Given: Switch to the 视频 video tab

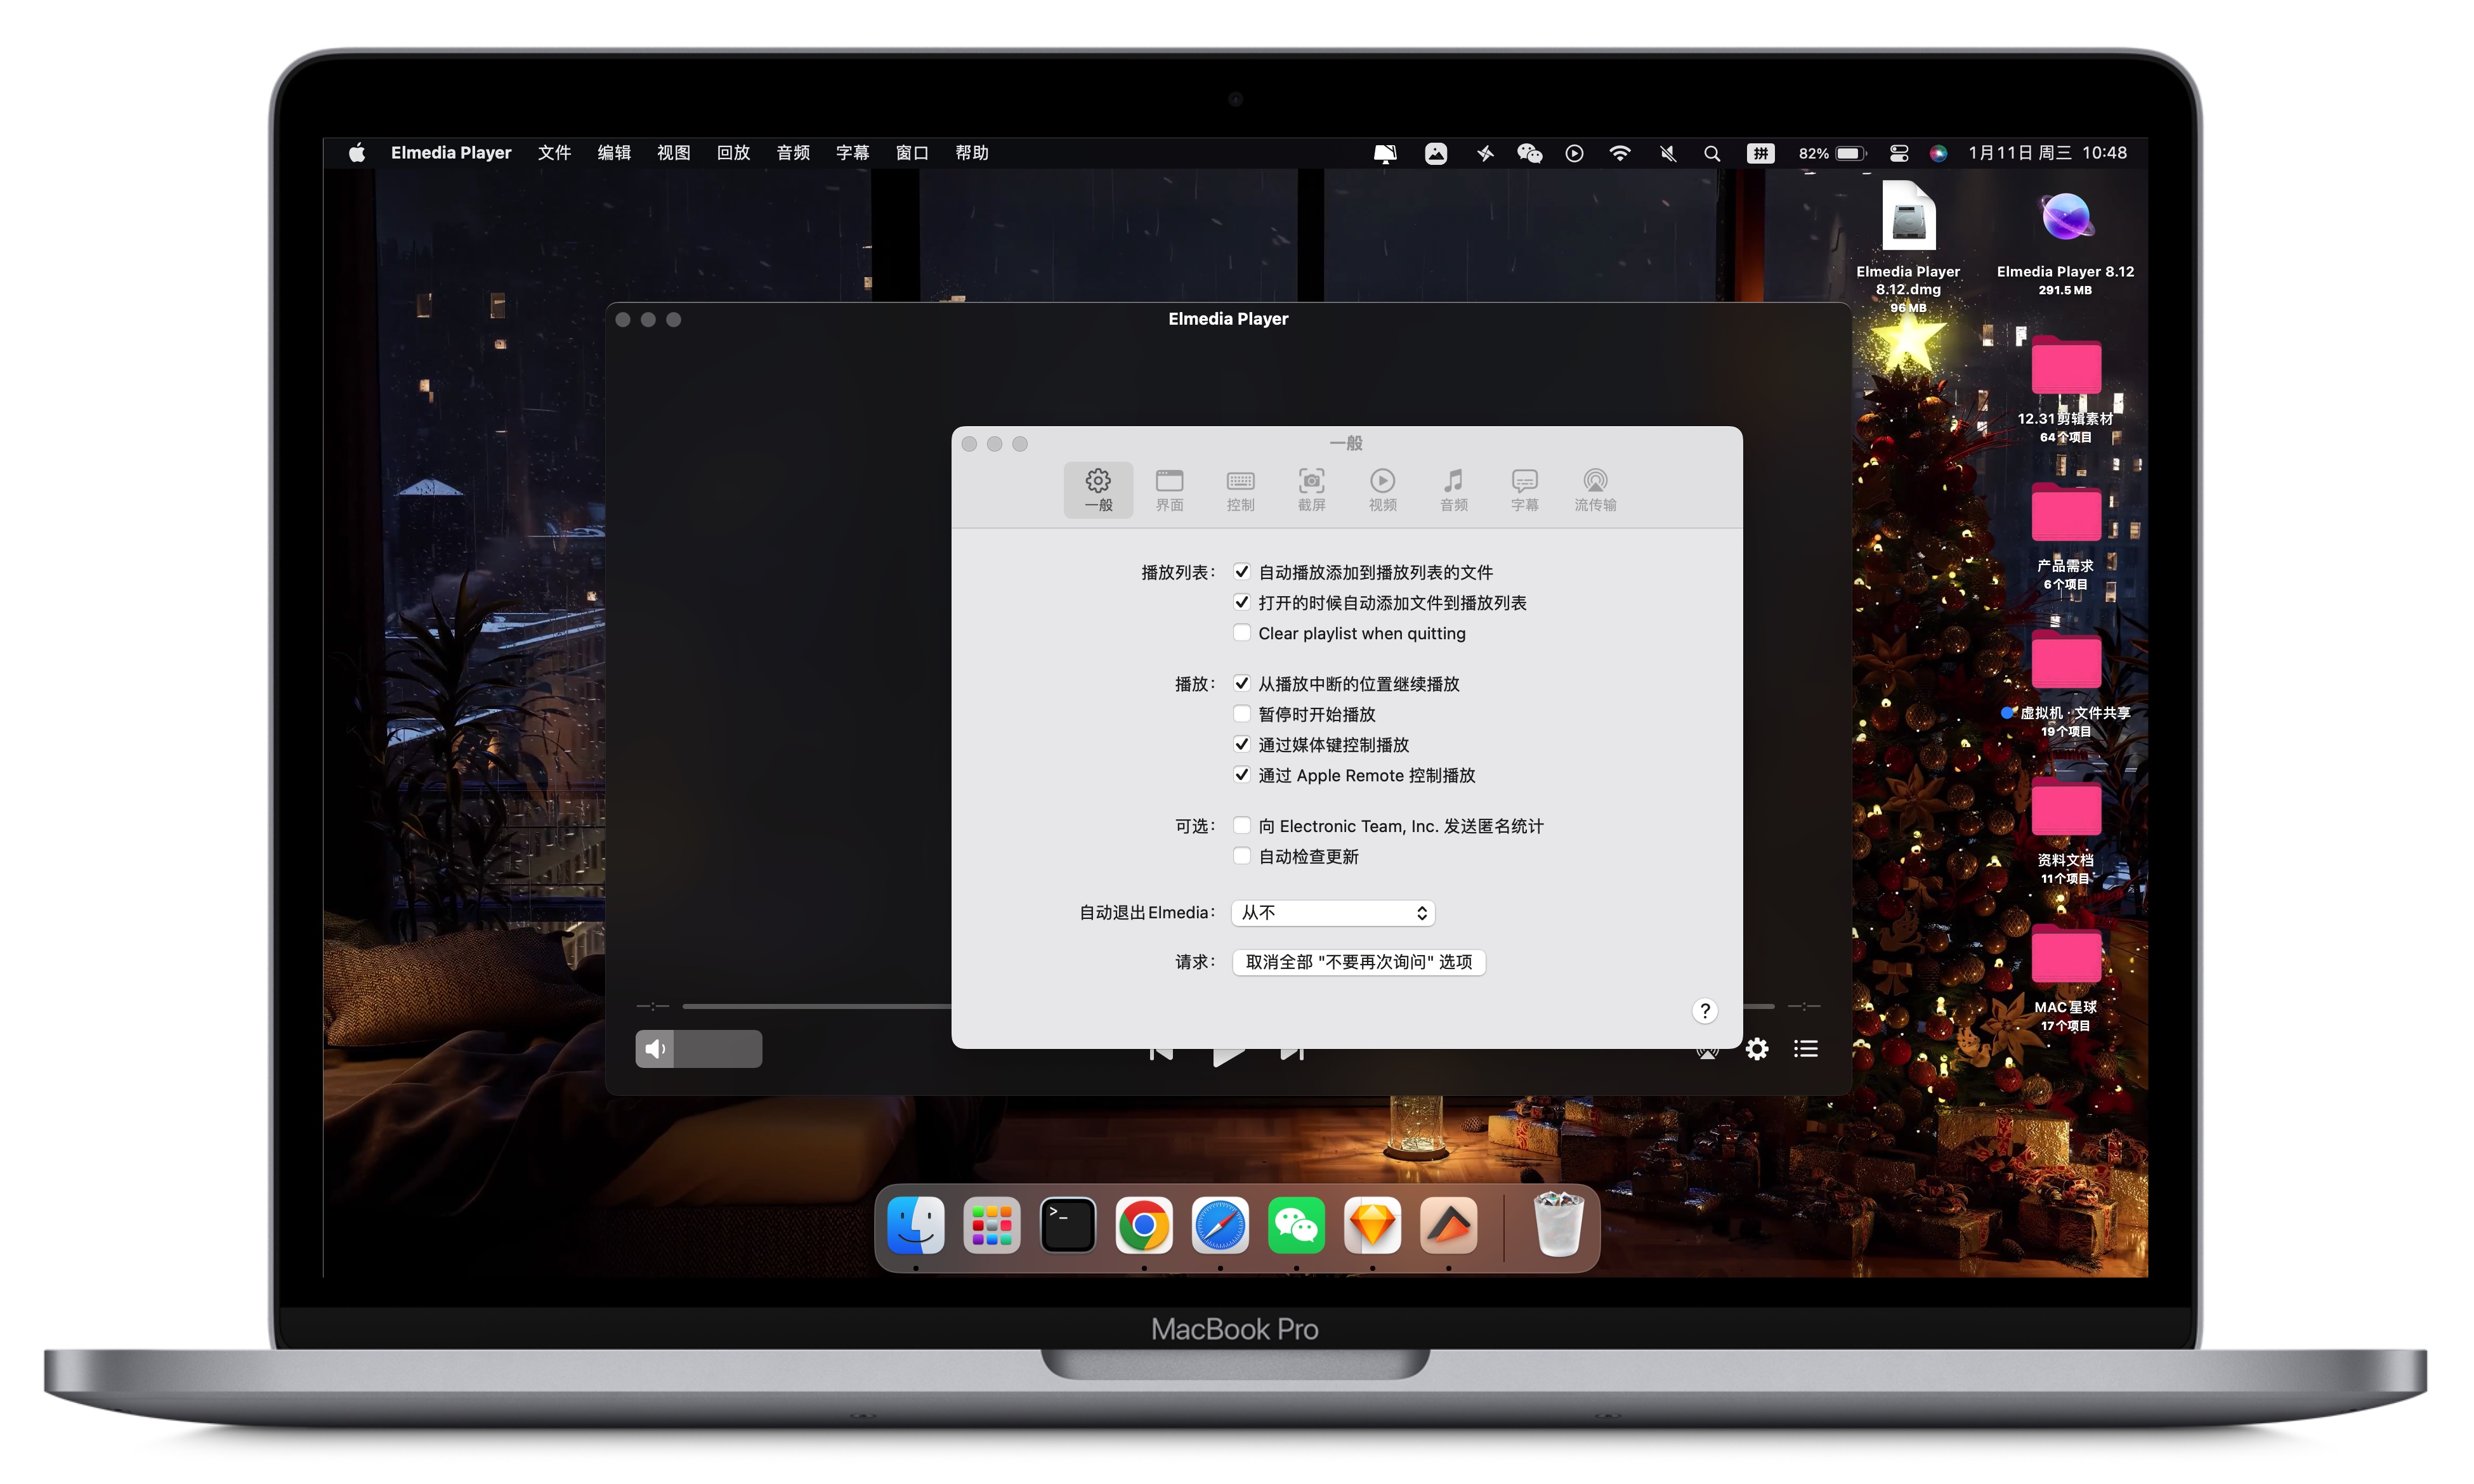Looking at the screenshot, I should click(x=1382, y=490).
